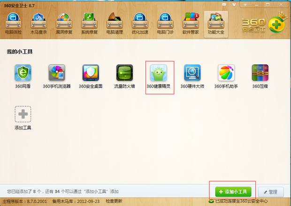Launch 360压缩 tool

[260, 77]
